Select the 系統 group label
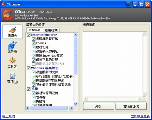Viewport: 152px width, 120px height. point(35,89)
